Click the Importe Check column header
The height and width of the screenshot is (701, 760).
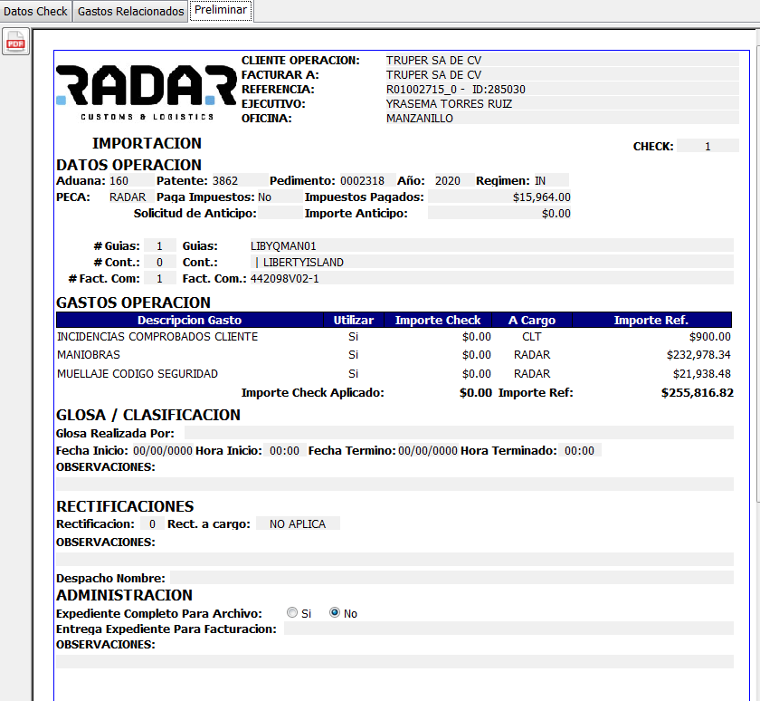pyautogui.click(x=438, y=321)
